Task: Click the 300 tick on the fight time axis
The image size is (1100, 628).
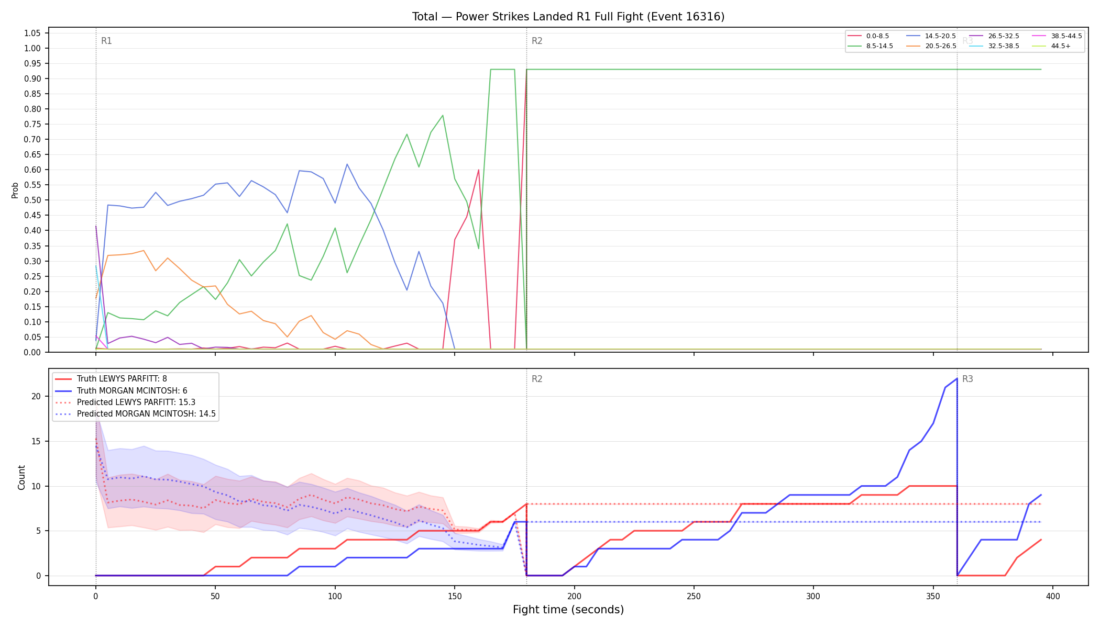Action: [813, 596]
